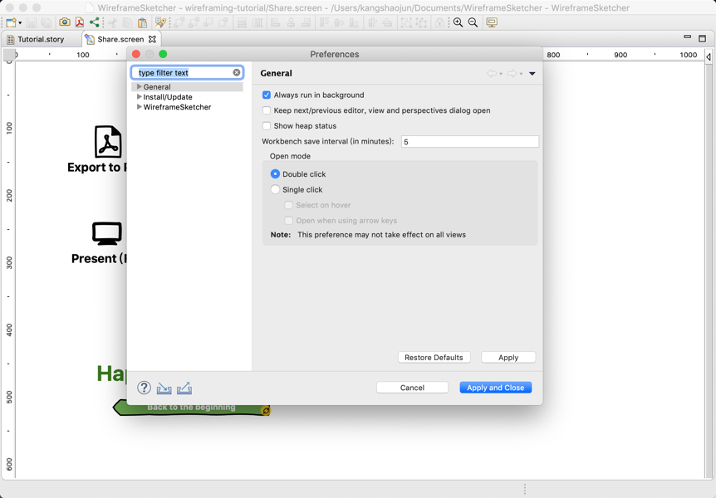The image size is (716, 498).
Task: Open the back history dropdown arrow
Action: click(x=501, y=74)
